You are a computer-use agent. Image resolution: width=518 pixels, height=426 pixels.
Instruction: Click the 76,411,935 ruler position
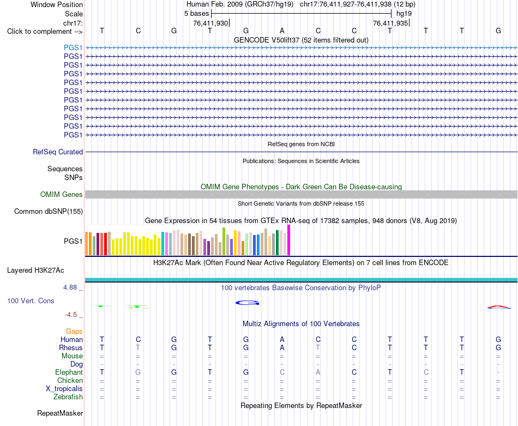tap(390, 23)
